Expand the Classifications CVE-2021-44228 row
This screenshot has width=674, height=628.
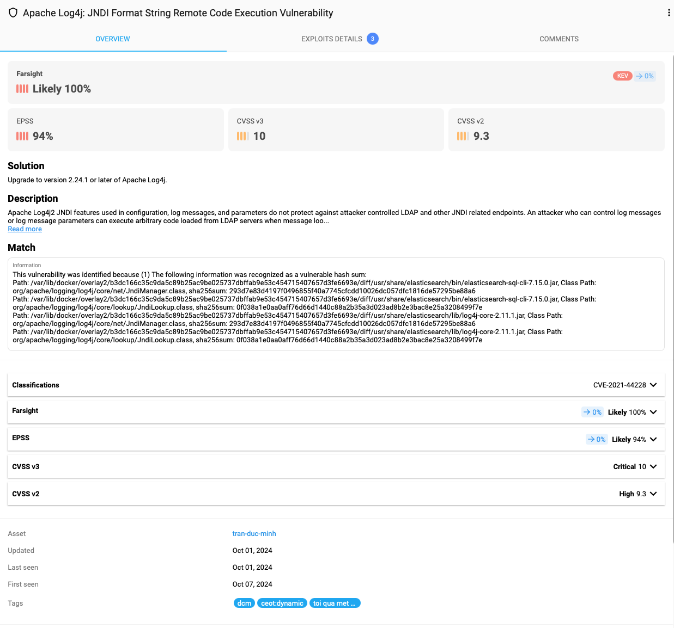point(653,385)
